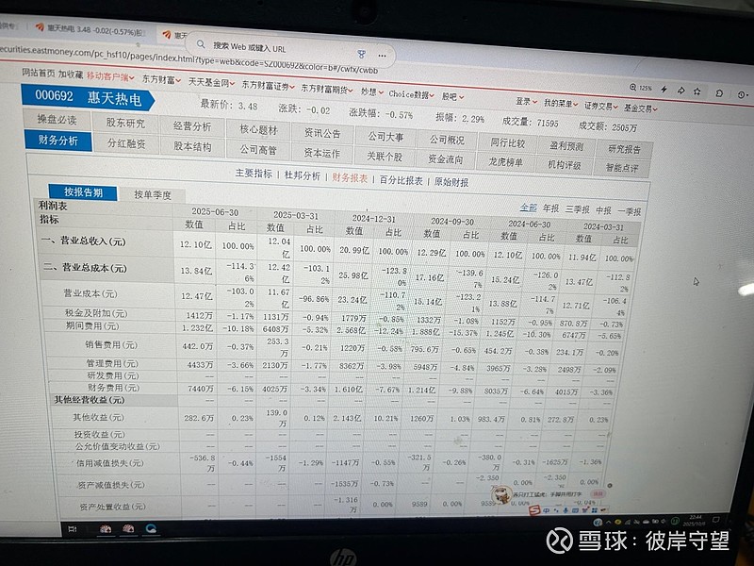Open the Edge browser icon on taskbar
This screenshot has height=566, width=754.
(151, 529)
